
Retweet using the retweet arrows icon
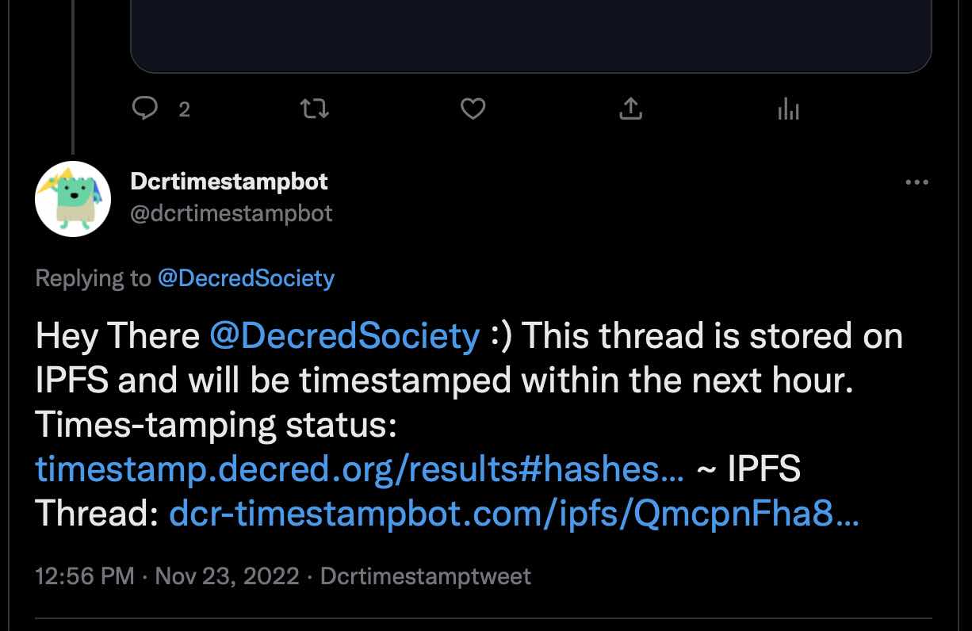[316, 109]
